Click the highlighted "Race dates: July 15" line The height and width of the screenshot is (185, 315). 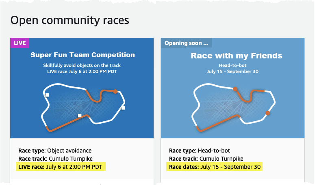point(215,166)
